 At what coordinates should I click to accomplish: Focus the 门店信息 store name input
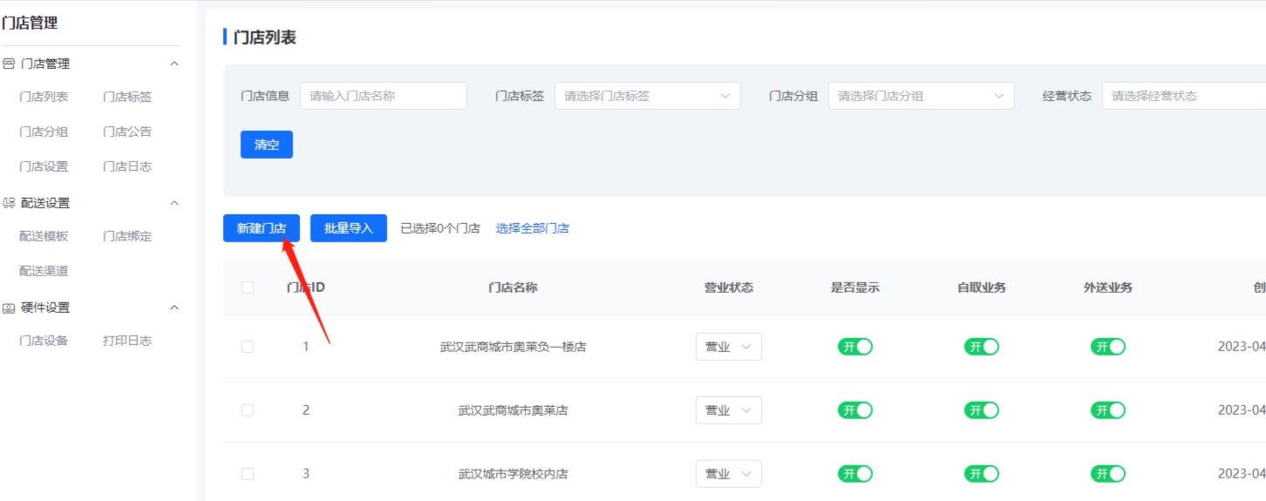384,96
